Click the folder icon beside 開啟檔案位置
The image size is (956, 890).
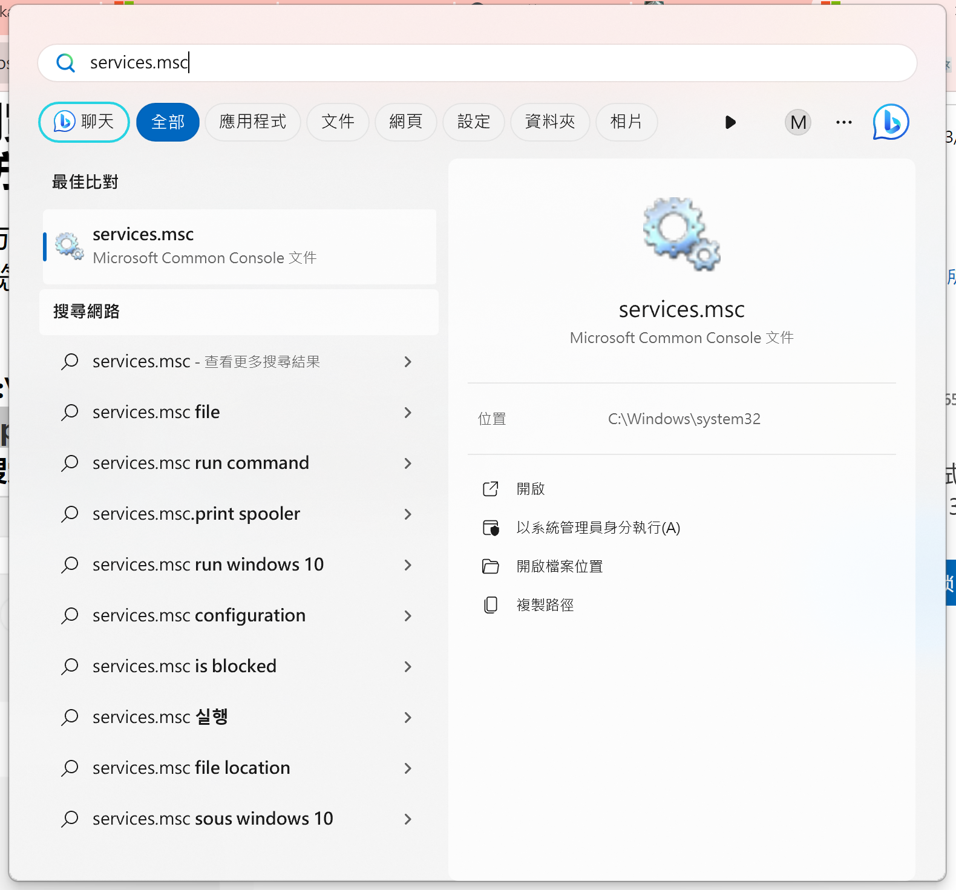point(491,566)
